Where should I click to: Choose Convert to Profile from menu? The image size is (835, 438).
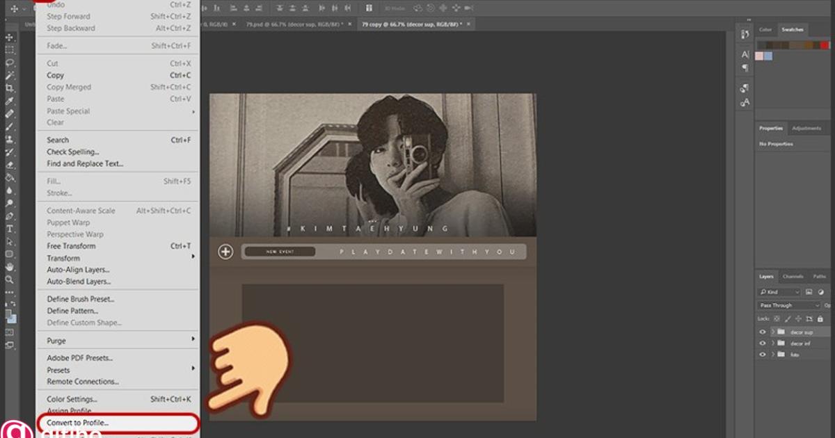coord(78,423)
